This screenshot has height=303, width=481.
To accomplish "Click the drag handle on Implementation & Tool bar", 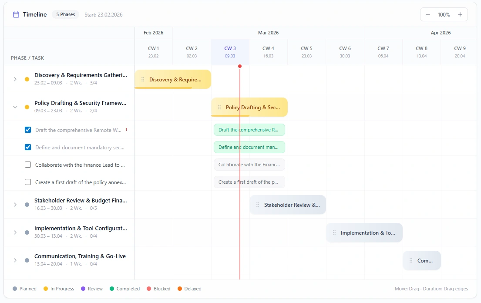I will 333,232.
